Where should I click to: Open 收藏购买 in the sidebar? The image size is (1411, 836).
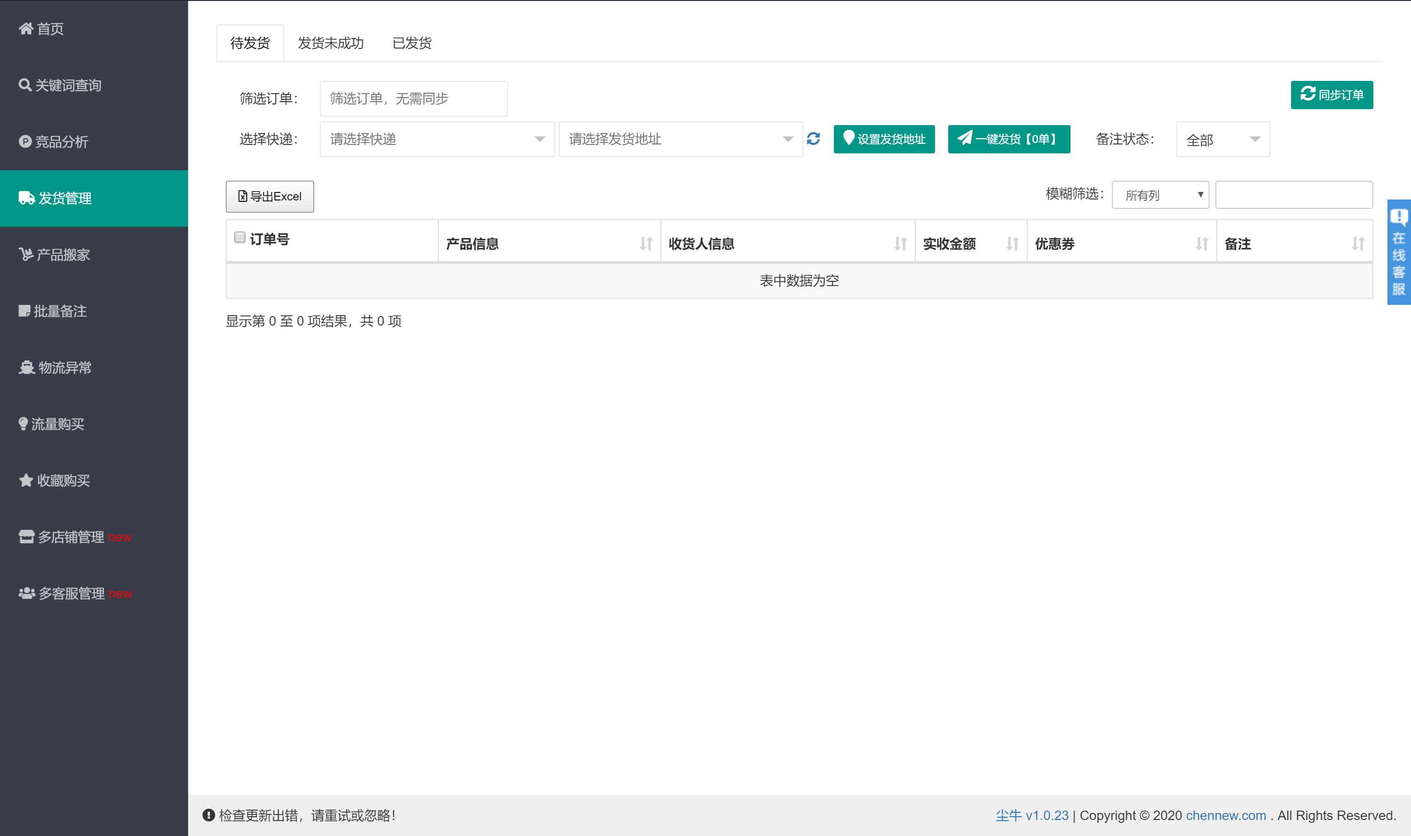[94, 480]
